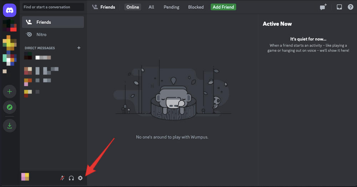
Task: Click the Friends header label in top bar
Action: (108, 7)
